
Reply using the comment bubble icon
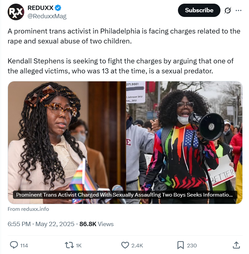coord(14,245)
